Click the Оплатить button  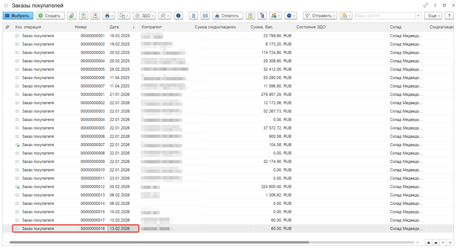(x=227, y=16)
